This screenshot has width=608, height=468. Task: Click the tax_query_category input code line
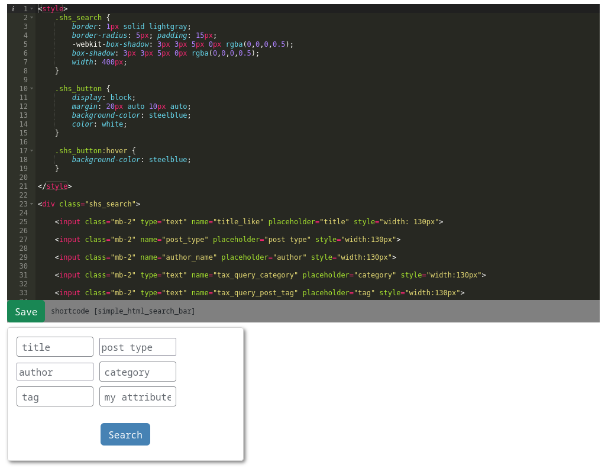click(x=270, y=275)
